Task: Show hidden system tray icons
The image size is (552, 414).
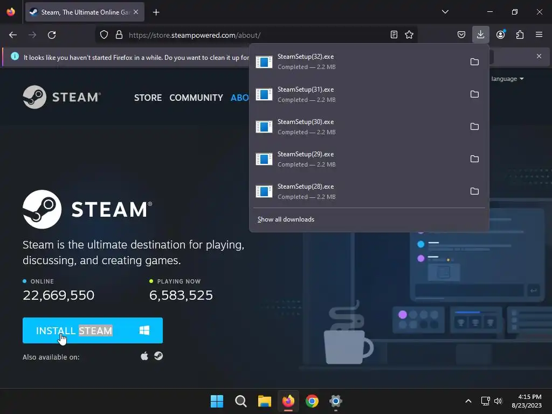Action: click(468, 401)
